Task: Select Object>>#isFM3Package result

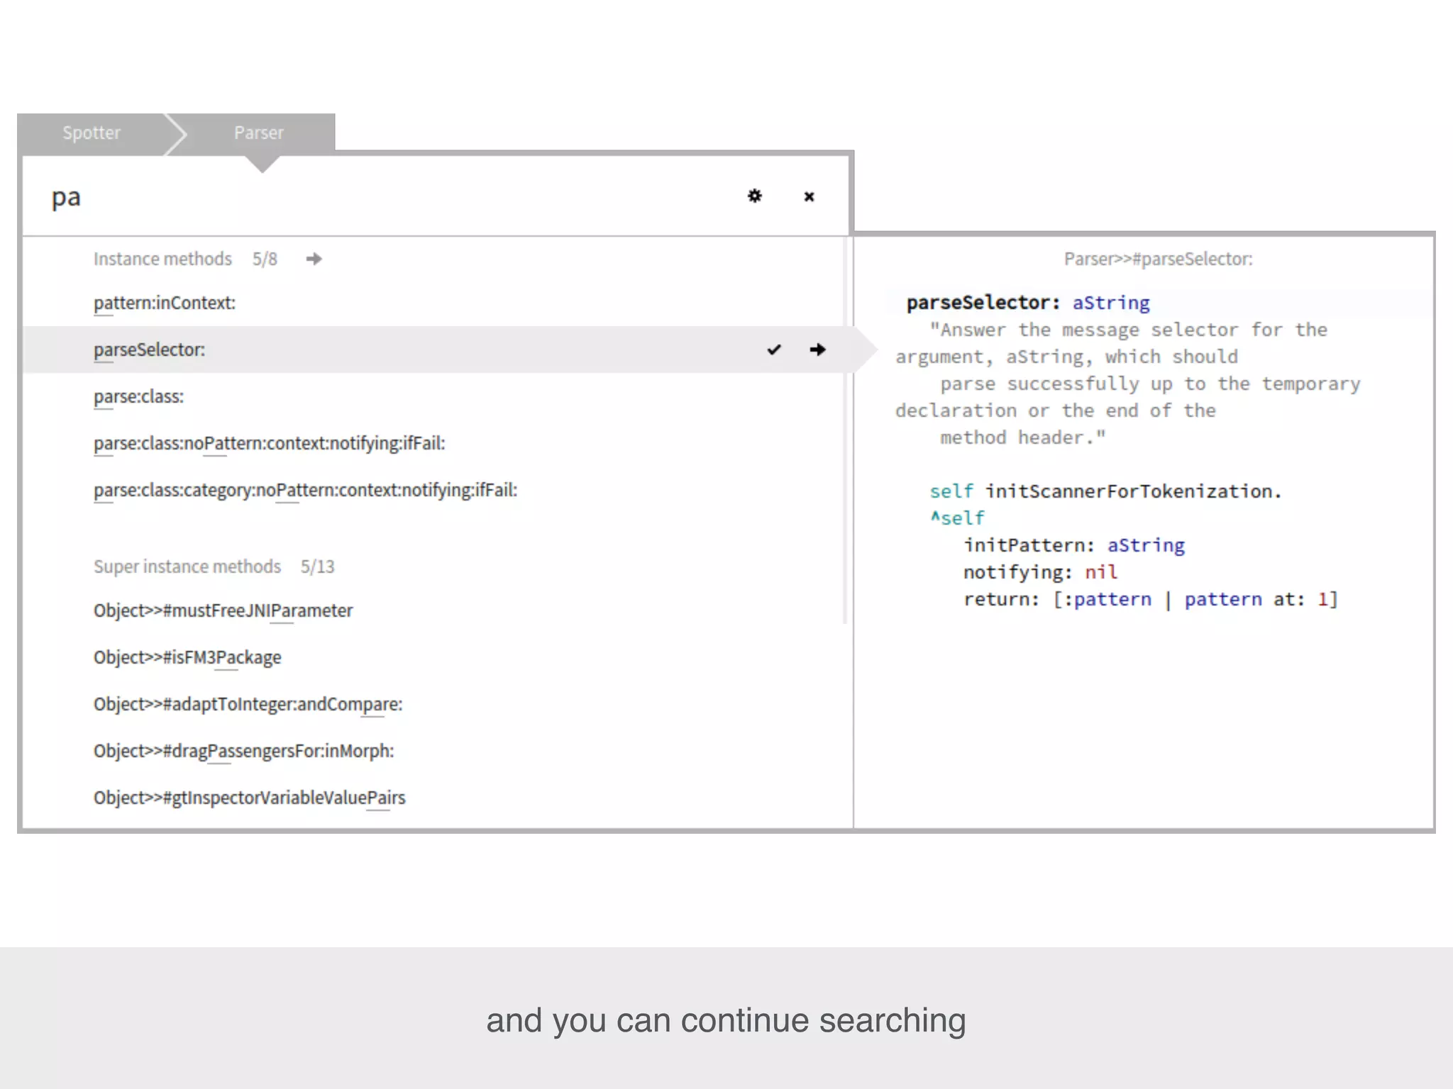Action: pyautogui.click(x=187, y=657)
